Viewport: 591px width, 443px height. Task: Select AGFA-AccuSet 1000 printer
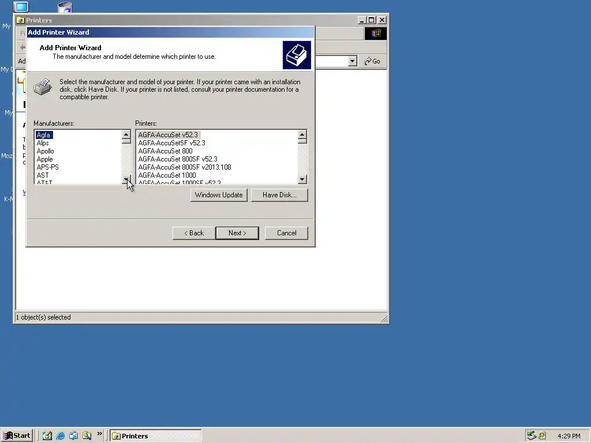pyautogui.click(x=167, y=175)
